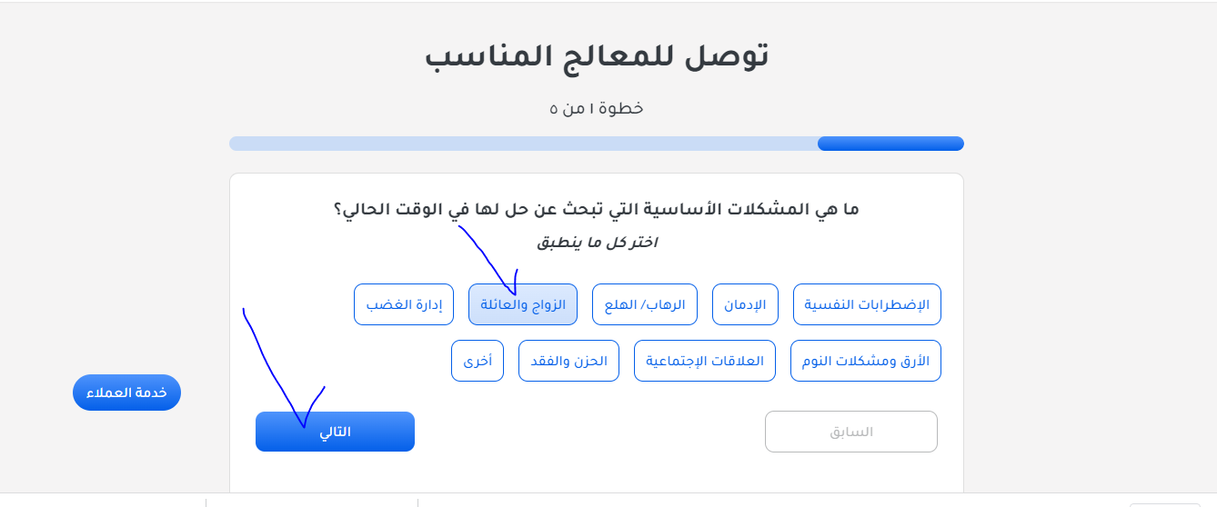Click the italic اختر كل ما ينطبق hint

(x=597, y=243)
